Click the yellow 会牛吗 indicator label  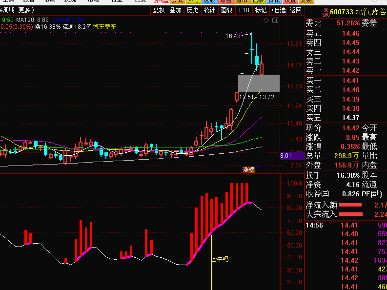point(221,259)
